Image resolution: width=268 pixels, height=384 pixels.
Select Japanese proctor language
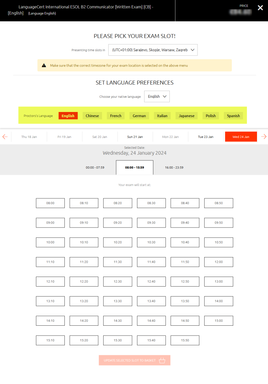[186, 116]
